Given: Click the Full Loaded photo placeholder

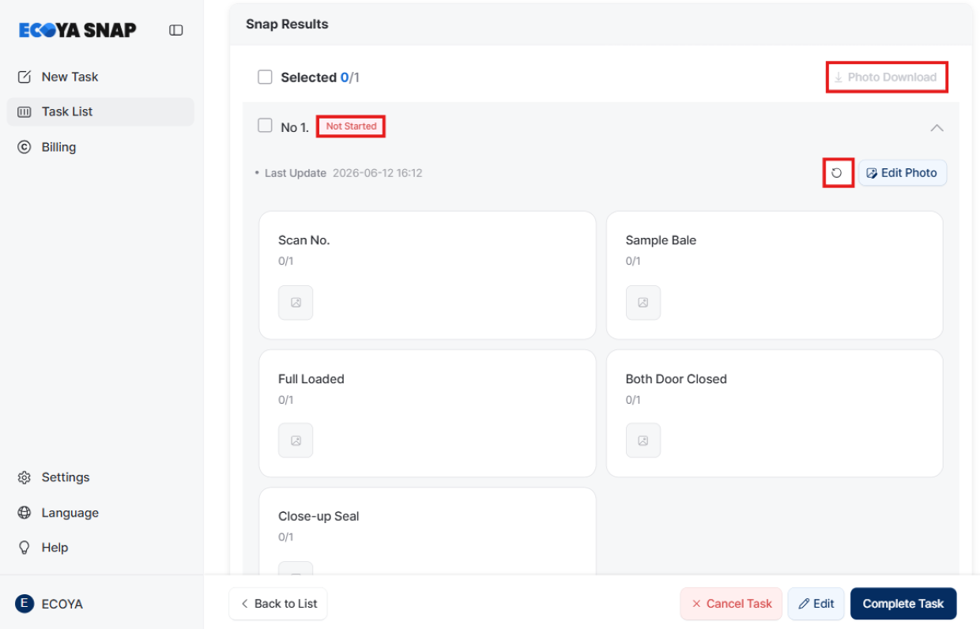Looking at the screenshot, I should click(296, 440).
